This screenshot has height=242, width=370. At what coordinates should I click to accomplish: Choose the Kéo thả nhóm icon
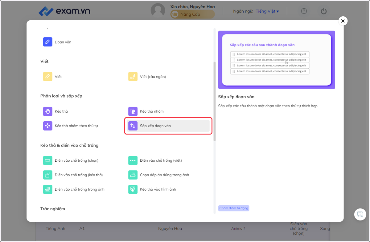pos(133,111)
